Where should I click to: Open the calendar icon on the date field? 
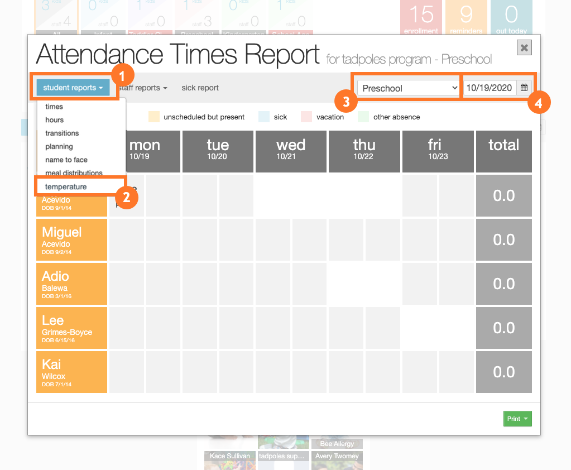[524, 87]
